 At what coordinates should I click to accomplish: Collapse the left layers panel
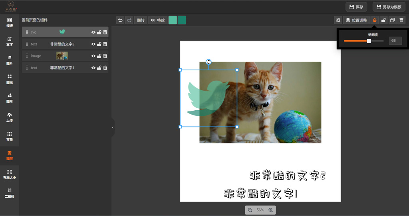pos(113,128)
